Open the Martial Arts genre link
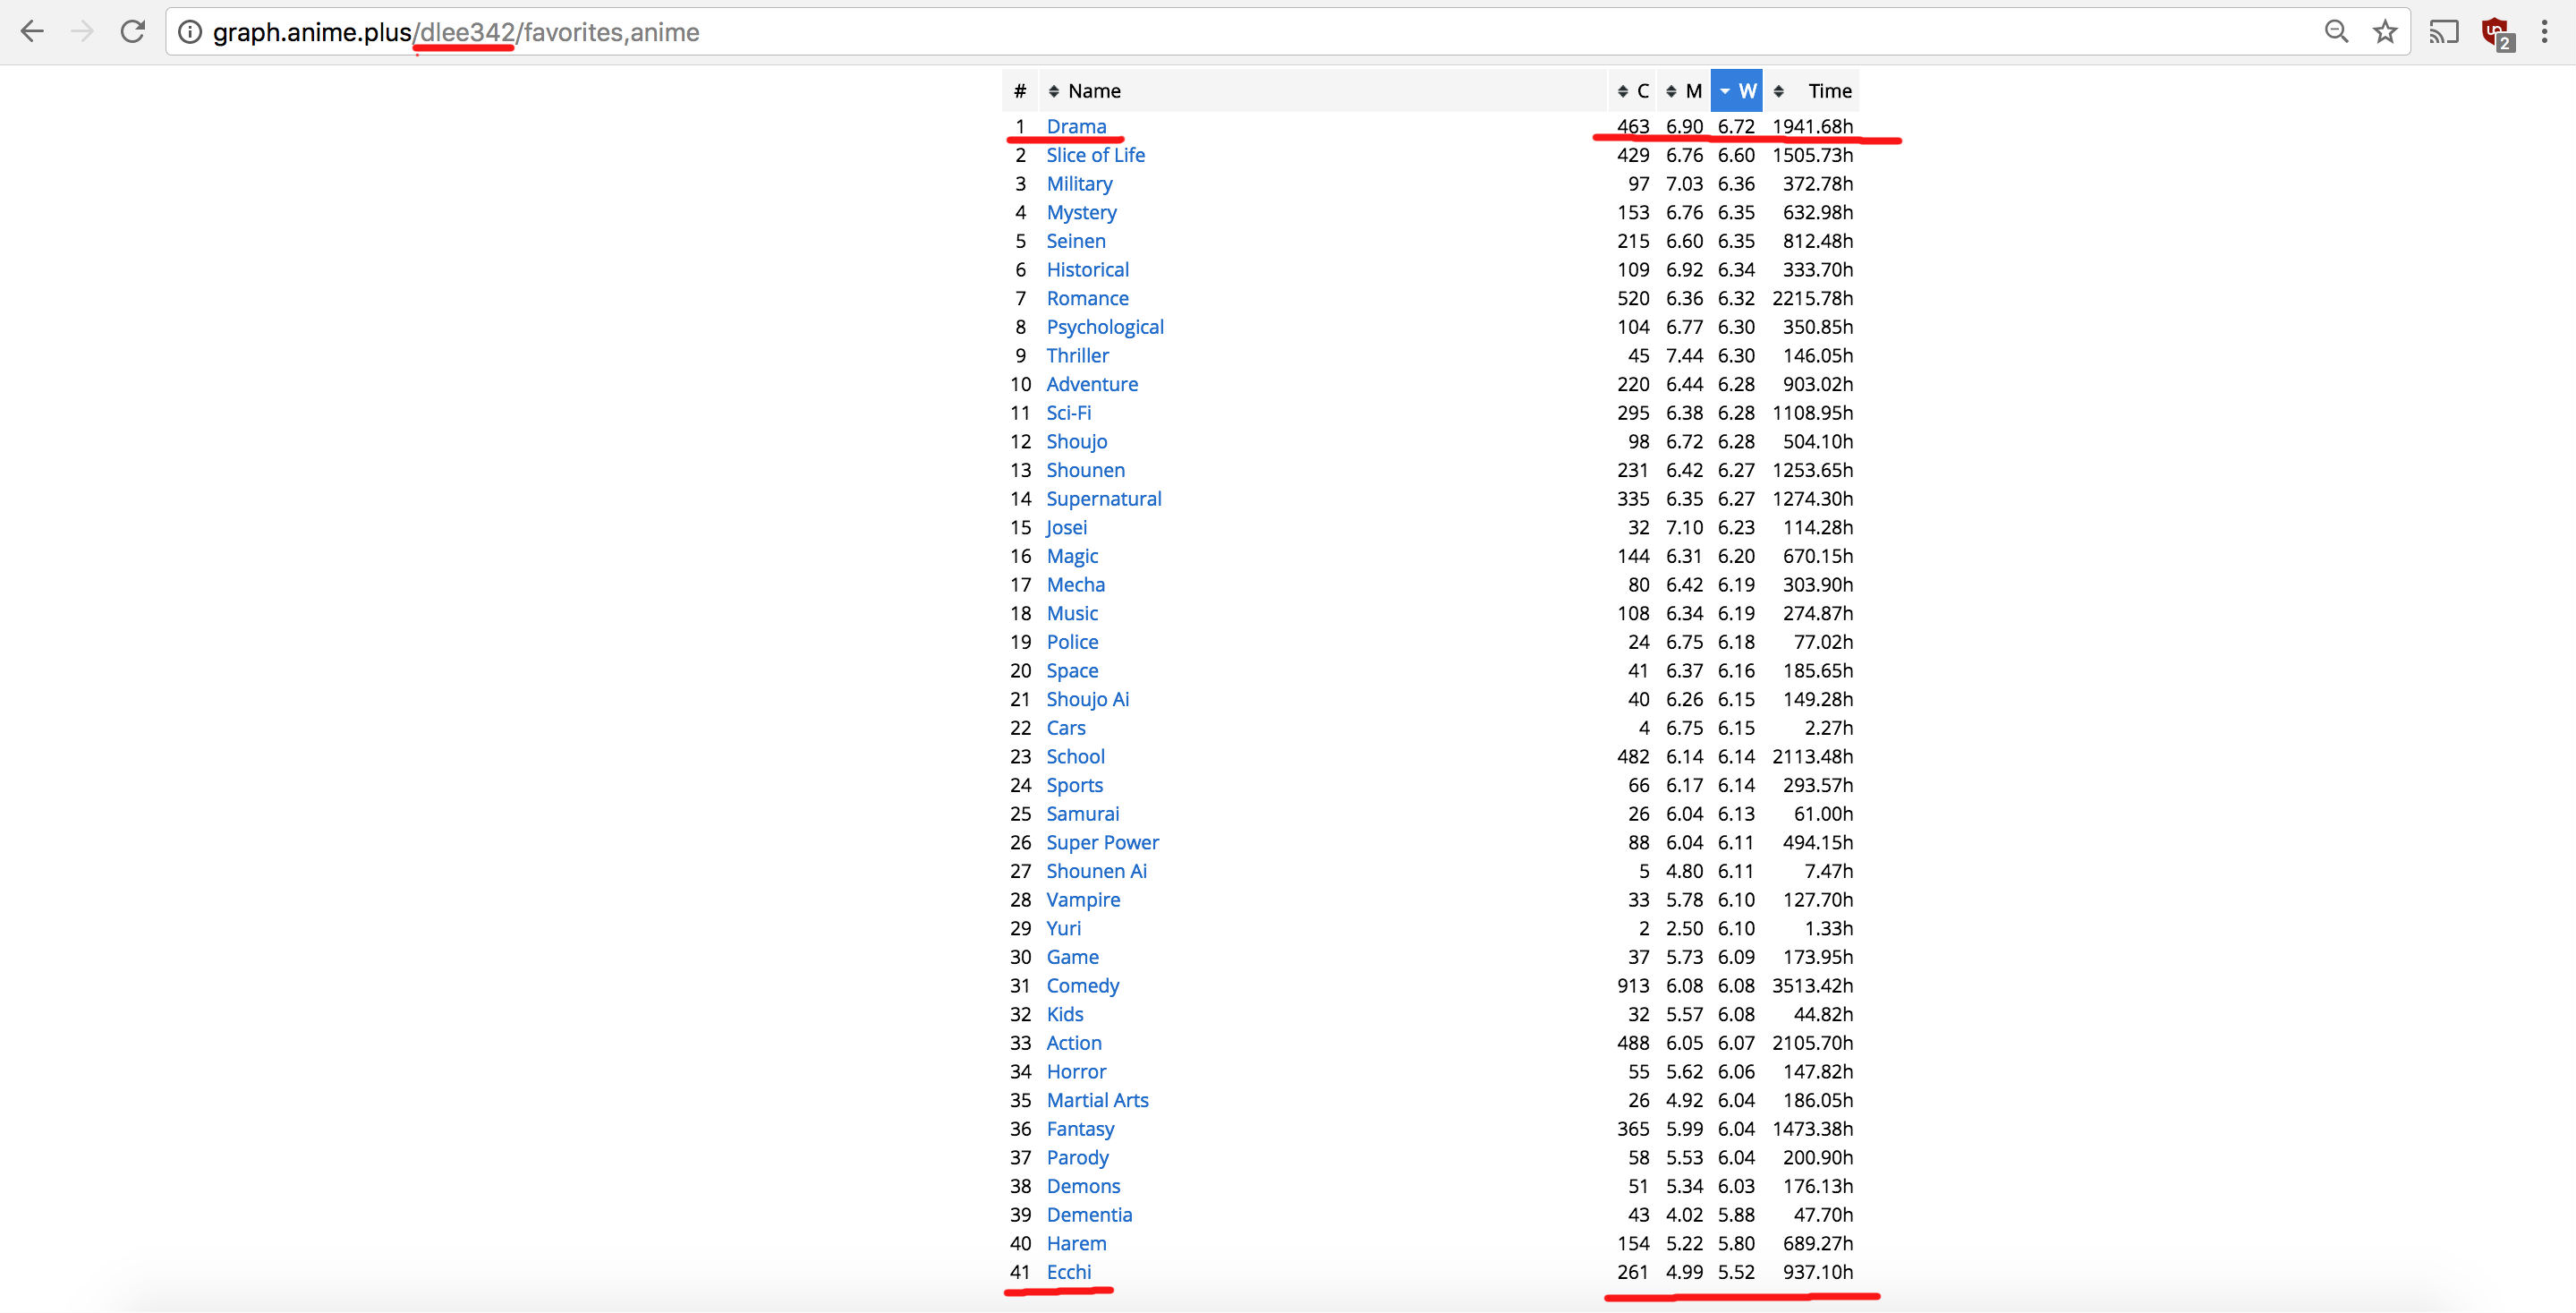Viewport: 2576px width, 1313px height. click(x=1097, y=1101)
